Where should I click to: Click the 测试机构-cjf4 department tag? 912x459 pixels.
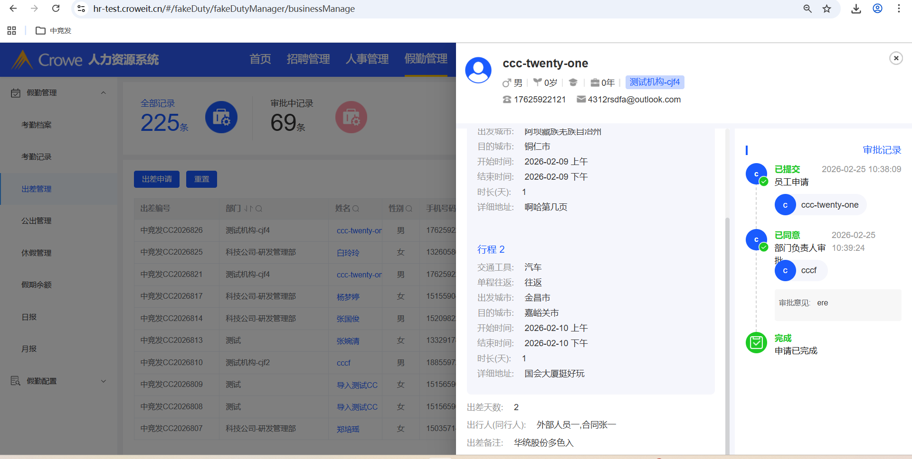pos(655,83)
